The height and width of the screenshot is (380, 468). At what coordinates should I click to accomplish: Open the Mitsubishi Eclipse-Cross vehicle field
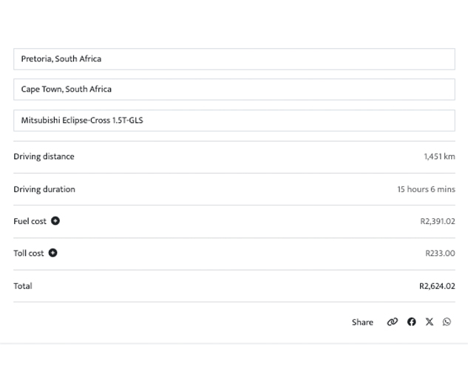[234, 121]
